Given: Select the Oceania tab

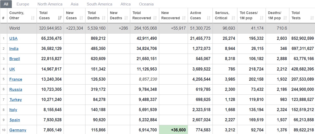Looking at the screenshot, I should click(x=146, y=4).
